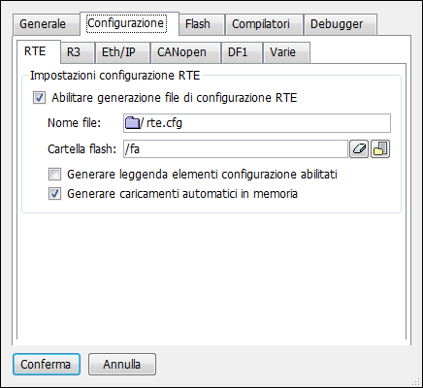Click the folder icon in Nome file field

pos(132,123)
